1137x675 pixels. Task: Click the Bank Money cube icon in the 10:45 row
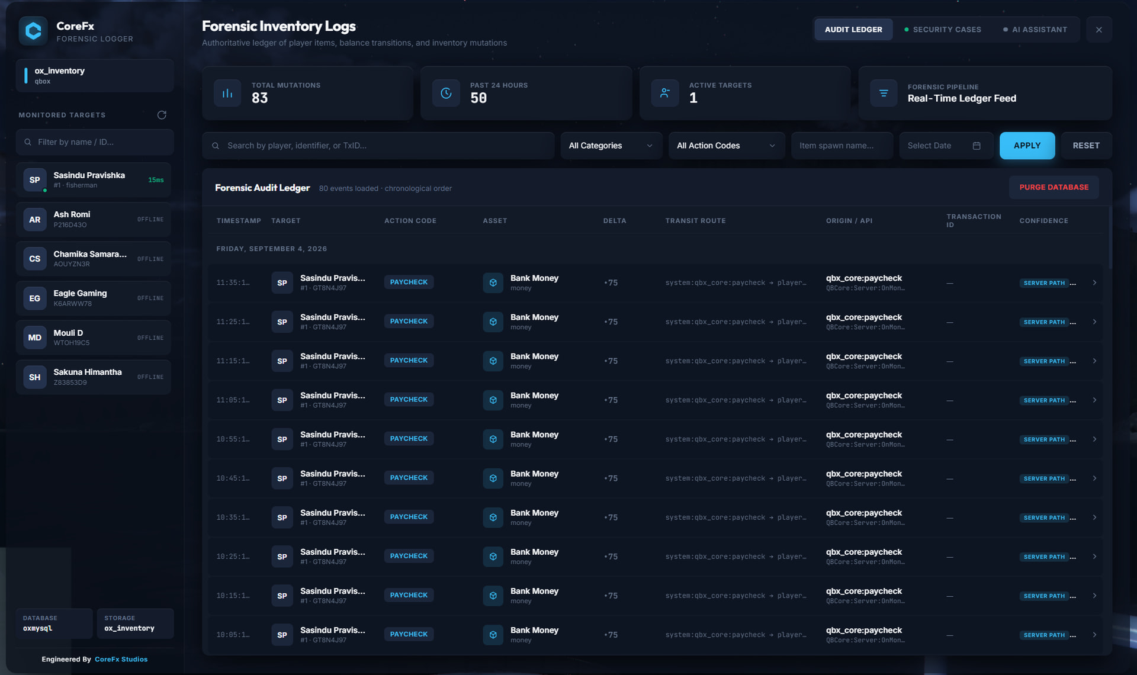493,478
